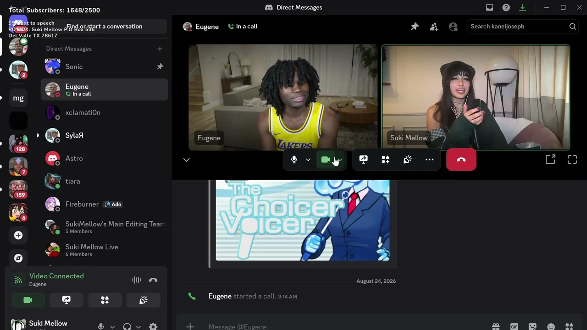Open the Help question mark icon

(506, 7)
